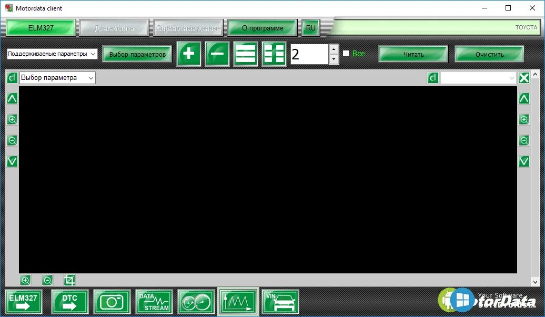Screen dimensions: 545x317
Task: Click the ELM327 top tab
Action: (x=41, y=28)
